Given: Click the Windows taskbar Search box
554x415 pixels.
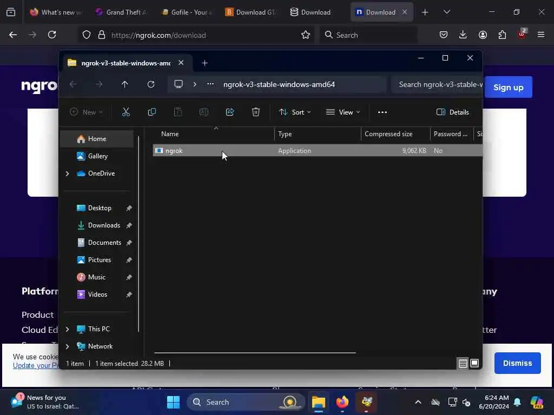Looking at the screenshot, I should 246,402.
